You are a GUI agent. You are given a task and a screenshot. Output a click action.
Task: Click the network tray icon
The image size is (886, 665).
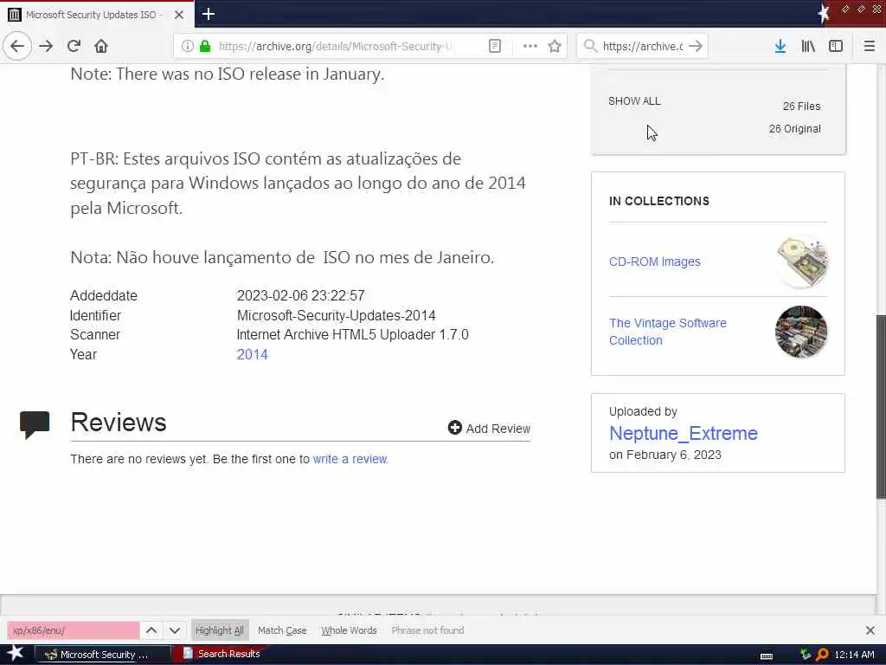click(806, 655)
